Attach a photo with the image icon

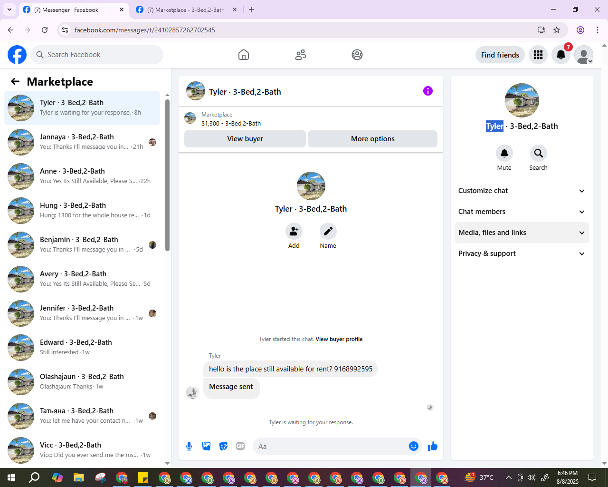click(x=206, y=446)
